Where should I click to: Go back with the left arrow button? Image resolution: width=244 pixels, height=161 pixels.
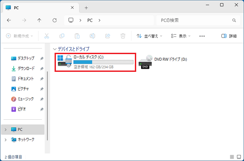click(9, 20)
